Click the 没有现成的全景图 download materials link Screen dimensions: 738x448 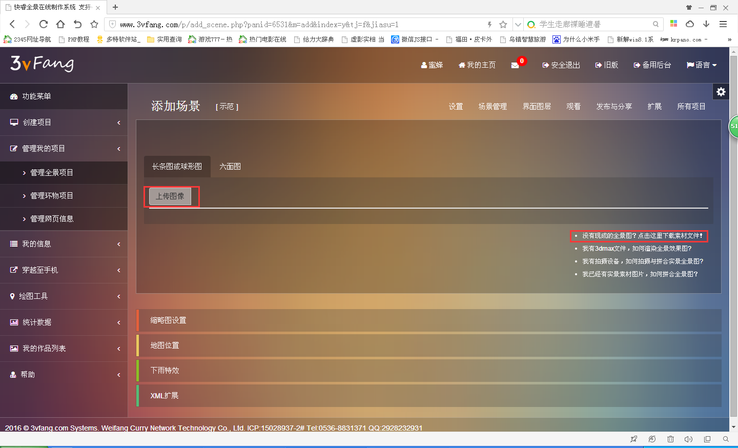(642, 236)
